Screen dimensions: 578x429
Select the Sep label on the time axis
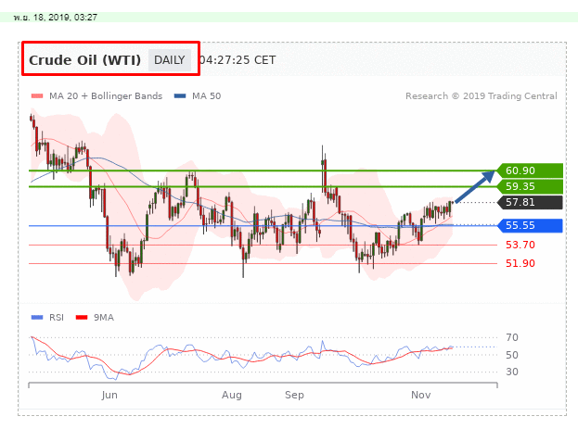pos(295,395)
